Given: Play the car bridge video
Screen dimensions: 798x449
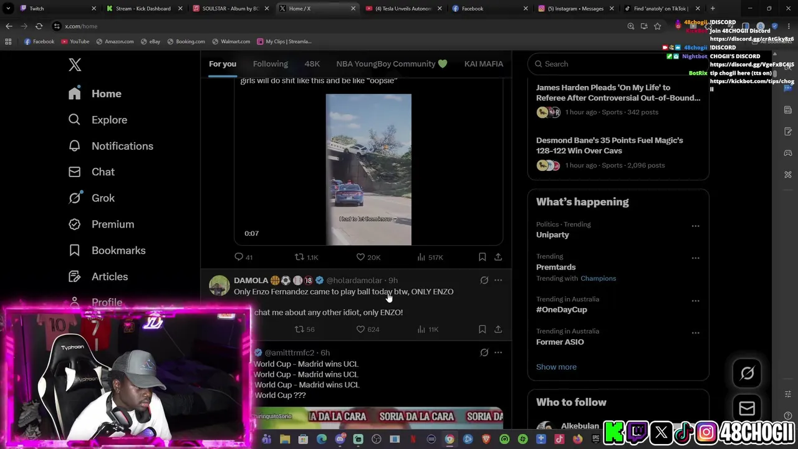Looking at the screenshot, I should click(368, 170).
